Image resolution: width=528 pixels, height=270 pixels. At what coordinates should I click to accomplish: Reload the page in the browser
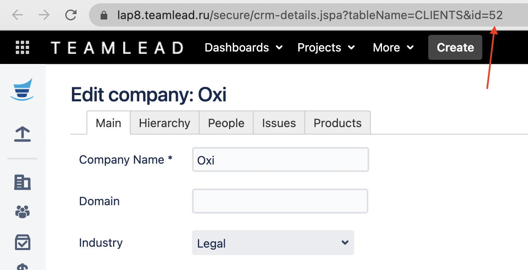pos(71,15)
